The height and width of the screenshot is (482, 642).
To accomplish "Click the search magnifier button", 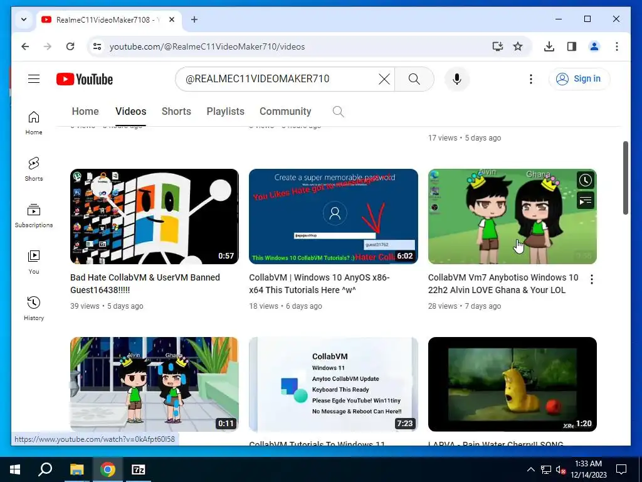I will click(x=414, y=79).
